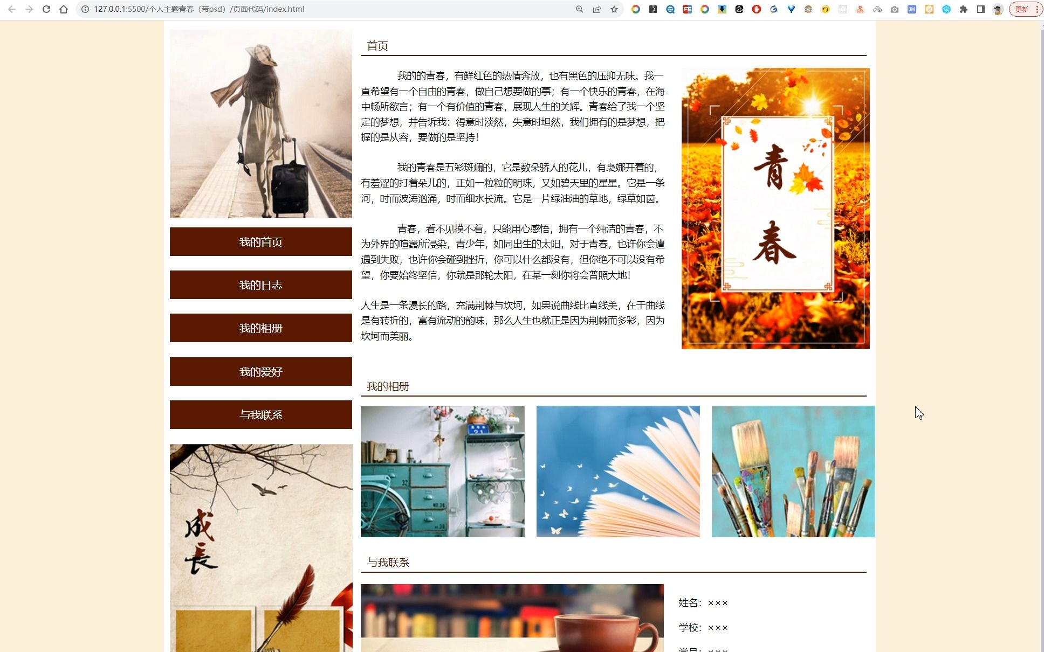The image size is (1044, 652).
Task: Share the page using the toolbar share icon
Action: click(597, 9)
